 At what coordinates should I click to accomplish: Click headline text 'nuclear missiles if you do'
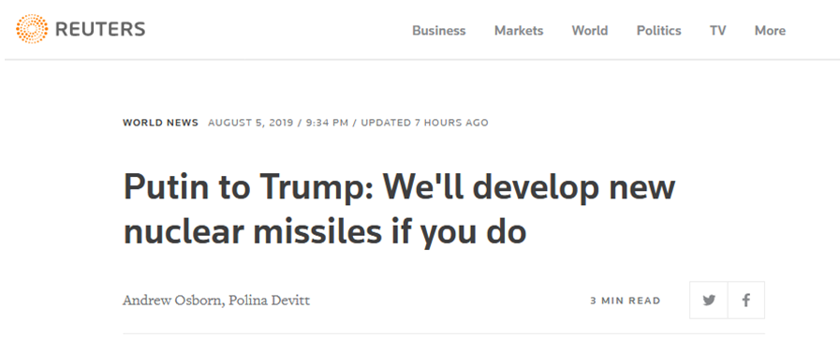pyautogui.click(x=325, y=232)
